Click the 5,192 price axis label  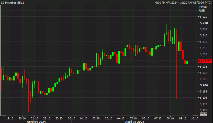pos(204,110)
